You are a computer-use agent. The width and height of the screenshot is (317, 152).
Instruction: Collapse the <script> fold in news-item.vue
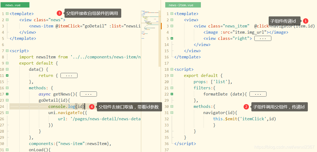tap(172, 69)
